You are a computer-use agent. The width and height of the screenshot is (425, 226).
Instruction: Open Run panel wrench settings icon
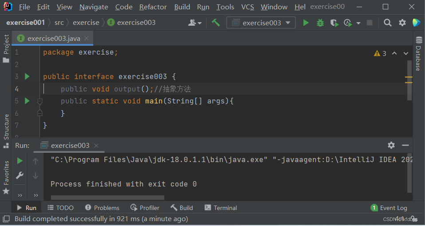pyautogui.click(x=20, y=176)
